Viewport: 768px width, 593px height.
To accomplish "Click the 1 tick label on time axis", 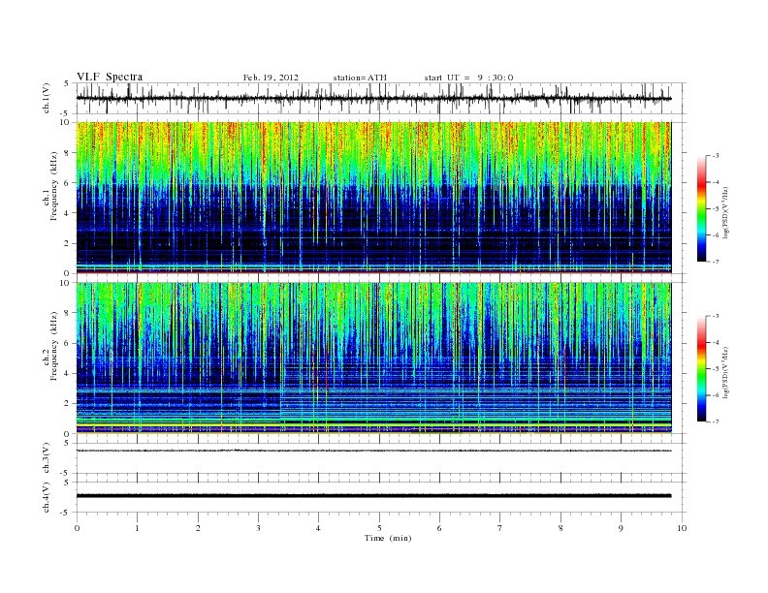I will pos(137,528).
